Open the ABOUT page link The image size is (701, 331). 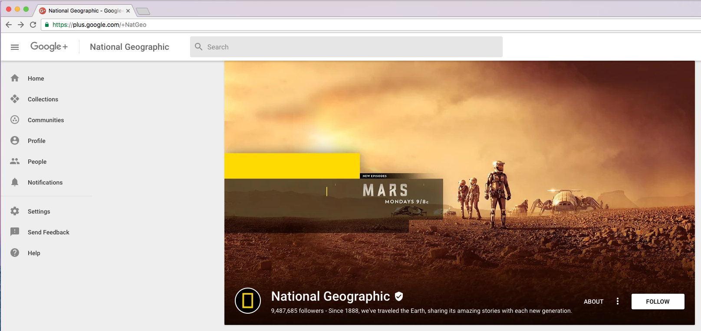(593, 302)
